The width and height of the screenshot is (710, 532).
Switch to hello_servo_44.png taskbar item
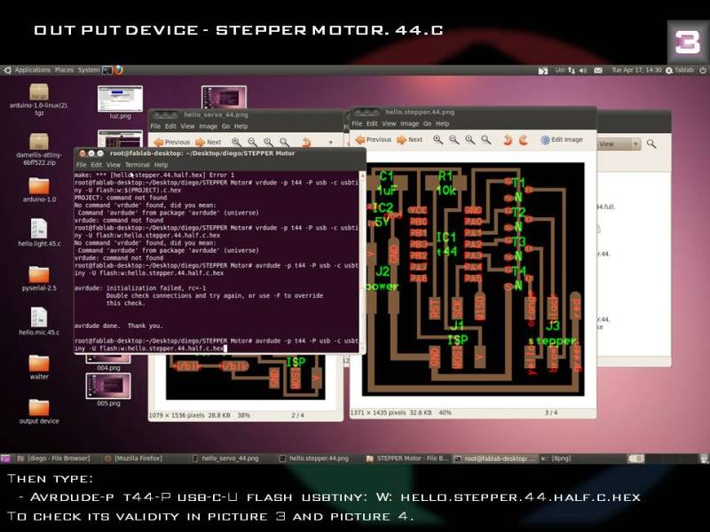(x=225, y=458)
